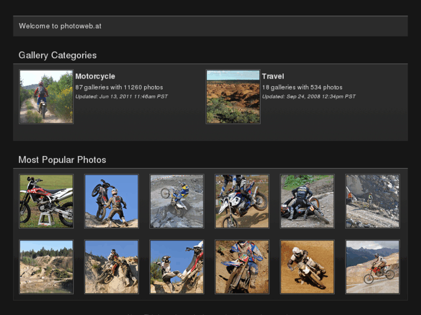Open photo of parked motorcycle on stand
Image resolution: width=421 pixels, height=315 pixels.
coord(46,201)
